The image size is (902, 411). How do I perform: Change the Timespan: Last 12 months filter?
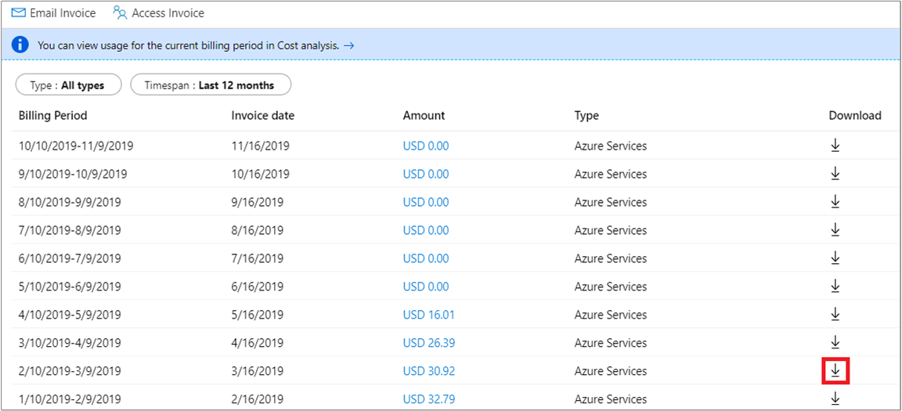210,85
